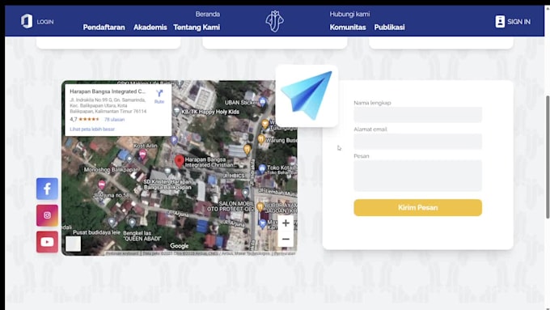
Task: Click the page vertical scrollbar
Action: (548, 157)
